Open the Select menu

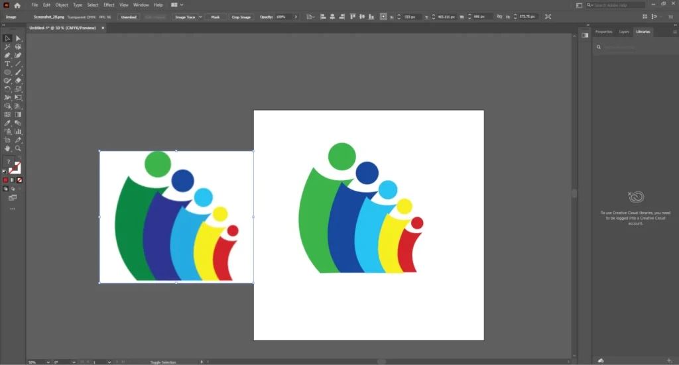pos(93,5)
